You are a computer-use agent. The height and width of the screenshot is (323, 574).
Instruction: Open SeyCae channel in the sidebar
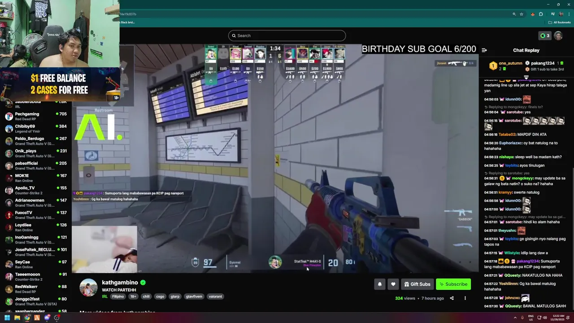tap(36, 264)
